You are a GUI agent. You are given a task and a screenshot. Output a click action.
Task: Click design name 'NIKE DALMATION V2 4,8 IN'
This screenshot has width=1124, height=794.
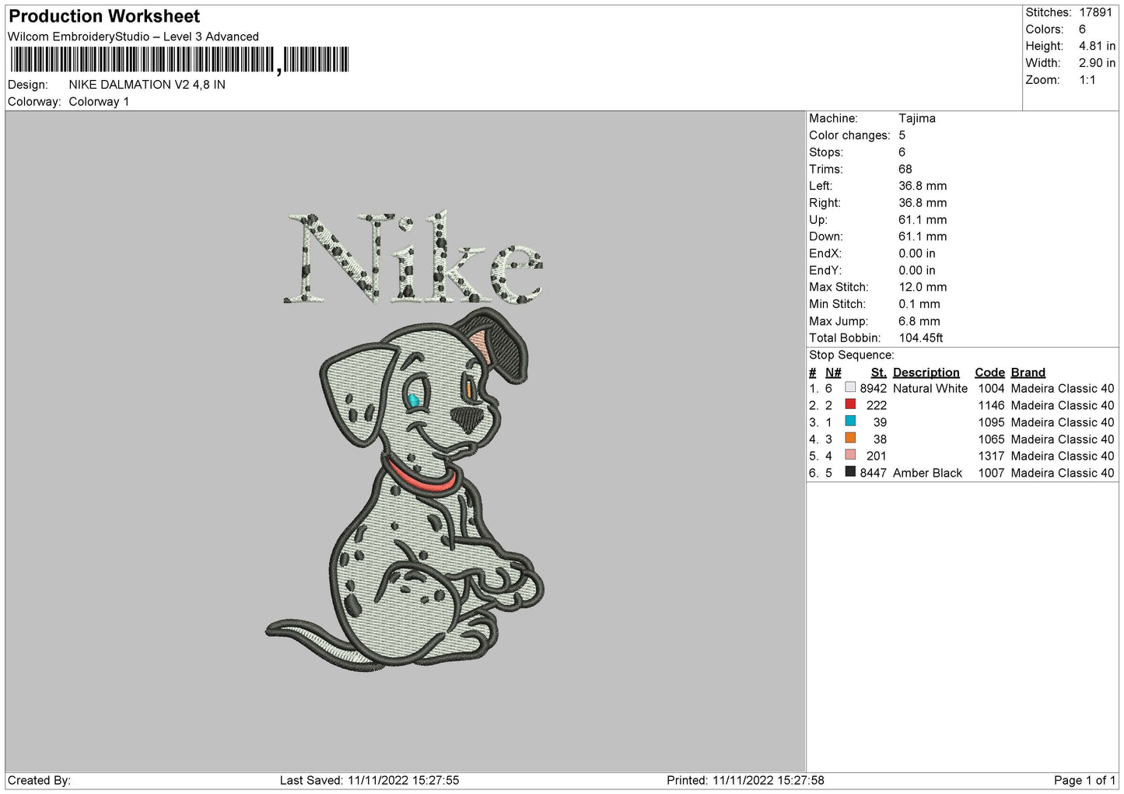147,85
